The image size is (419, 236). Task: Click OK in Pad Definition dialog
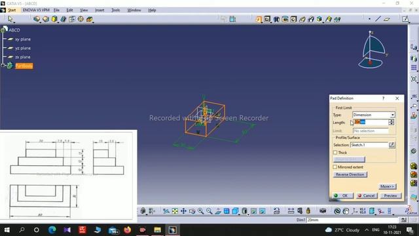point(343,195)
